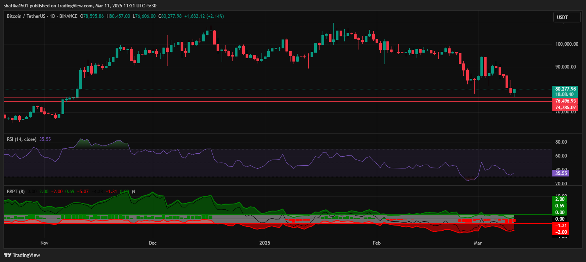The width and height of the screenshot is (586, 262).
Task: Click the countdown timer showing 18:08:40
Action: pyautogui.click(x=564, y=94)
